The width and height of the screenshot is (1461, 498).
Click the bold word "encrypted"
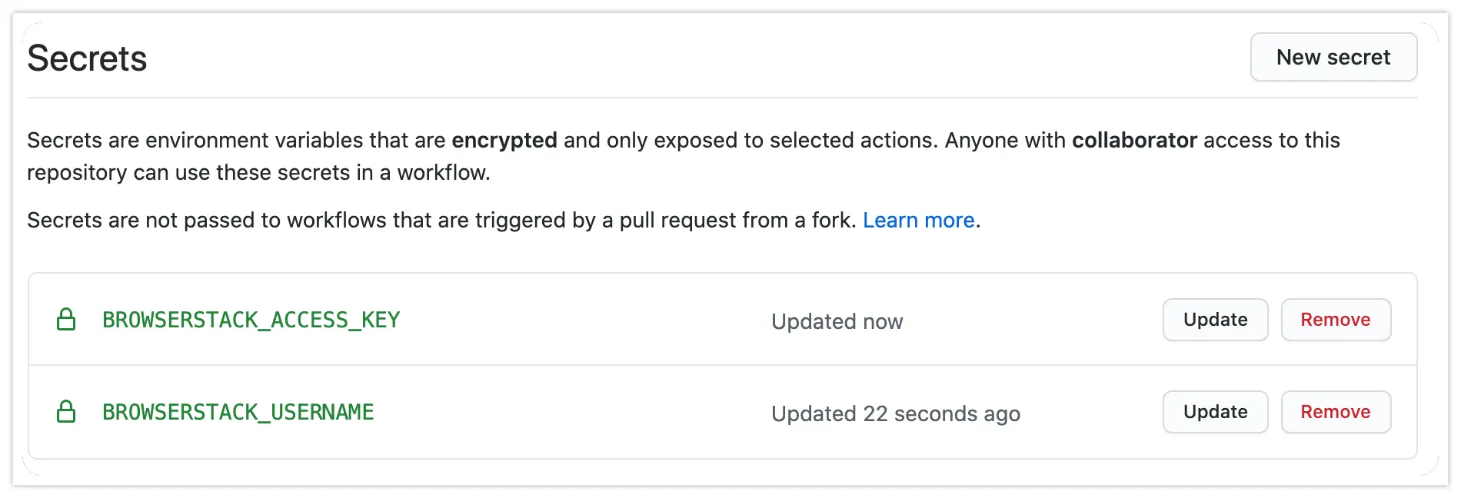504,141
